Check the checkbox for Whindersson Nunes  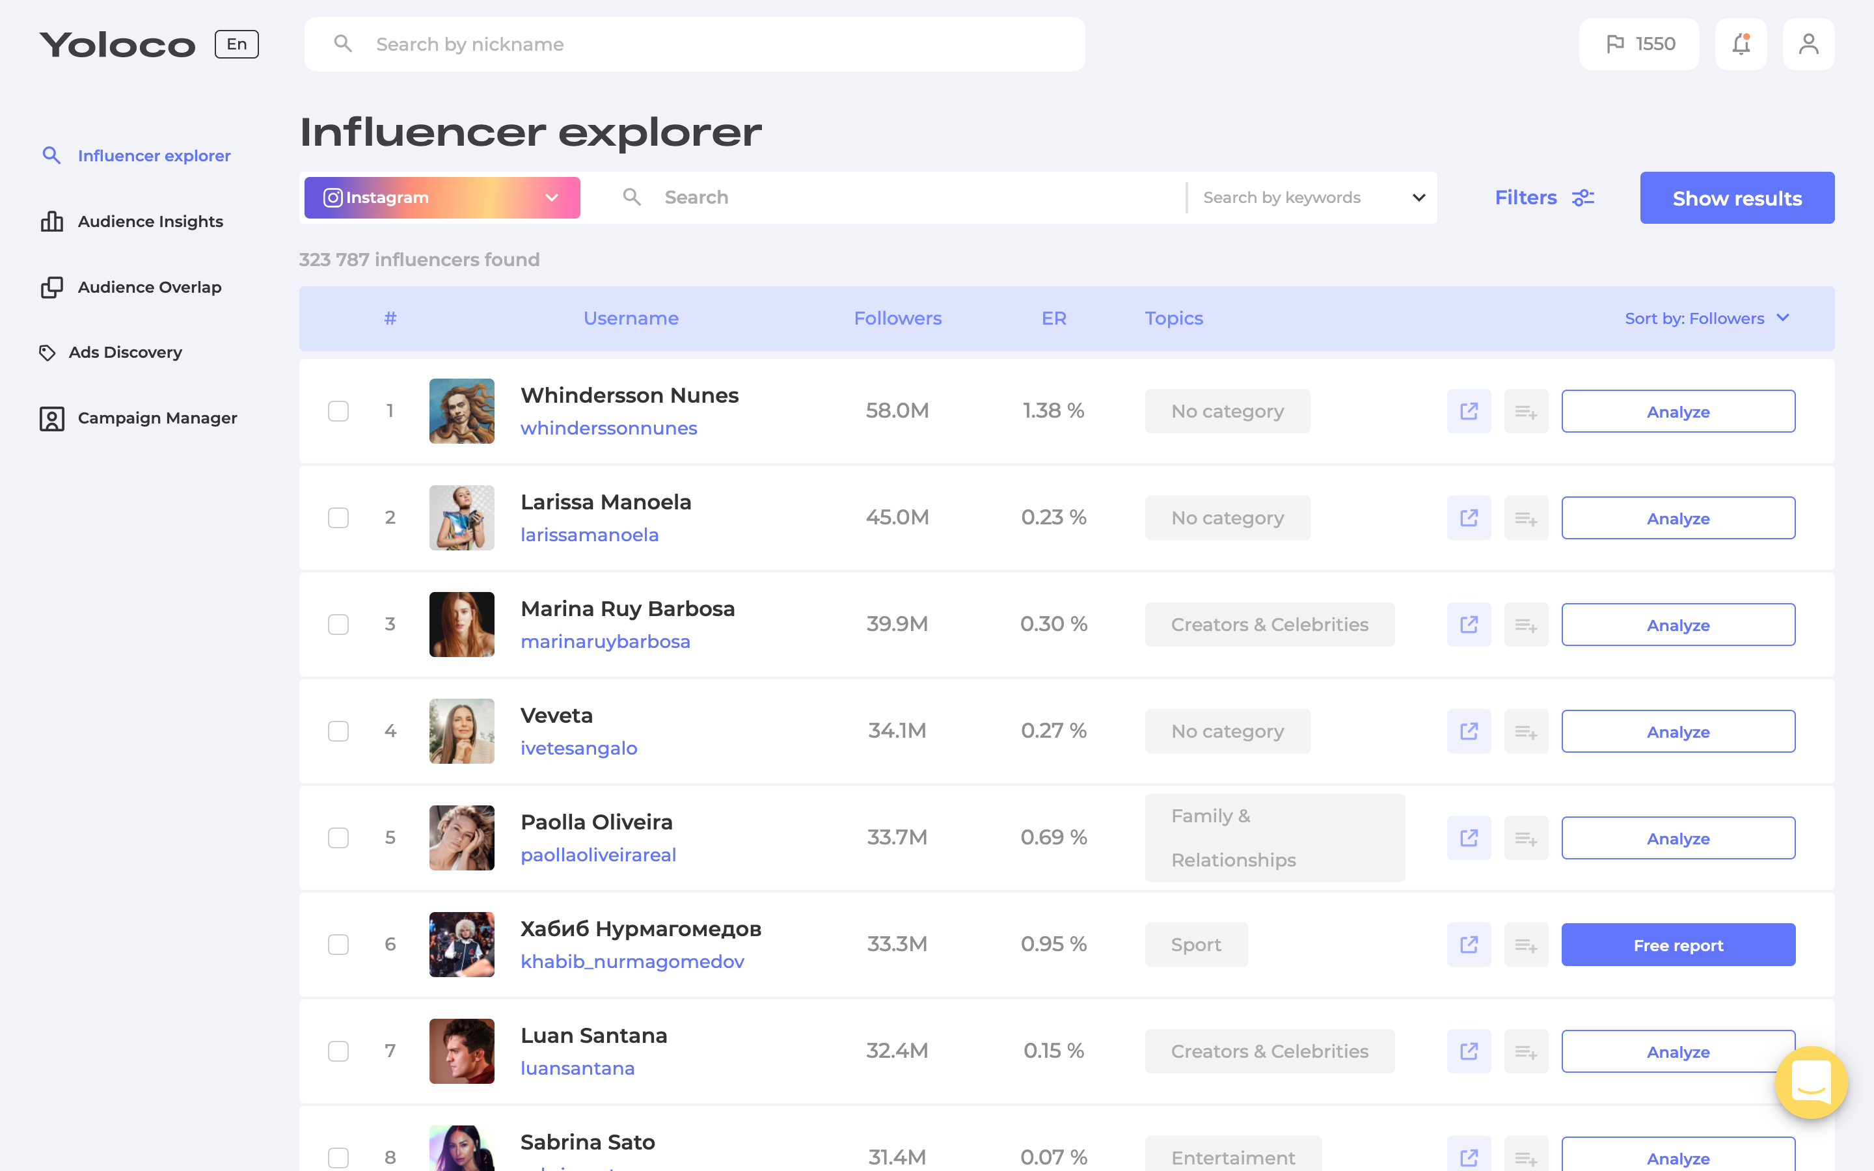[338, 411]
